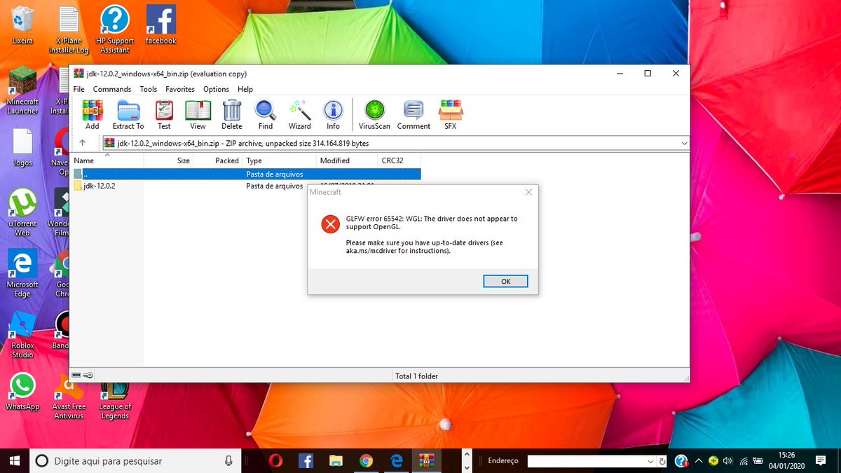Open File Explorer from the taskbar

[x=336, y=460]
